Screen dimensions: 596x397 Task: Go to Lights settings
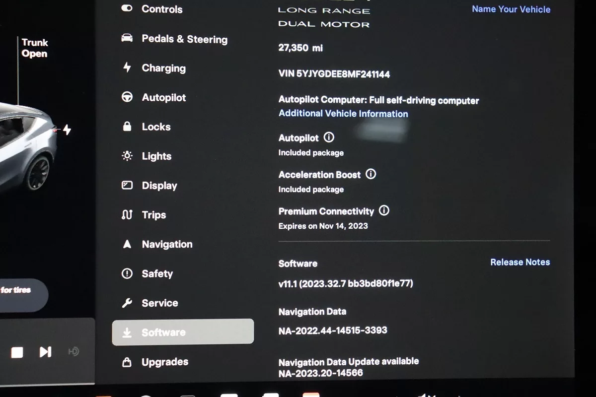pos(147,156)
